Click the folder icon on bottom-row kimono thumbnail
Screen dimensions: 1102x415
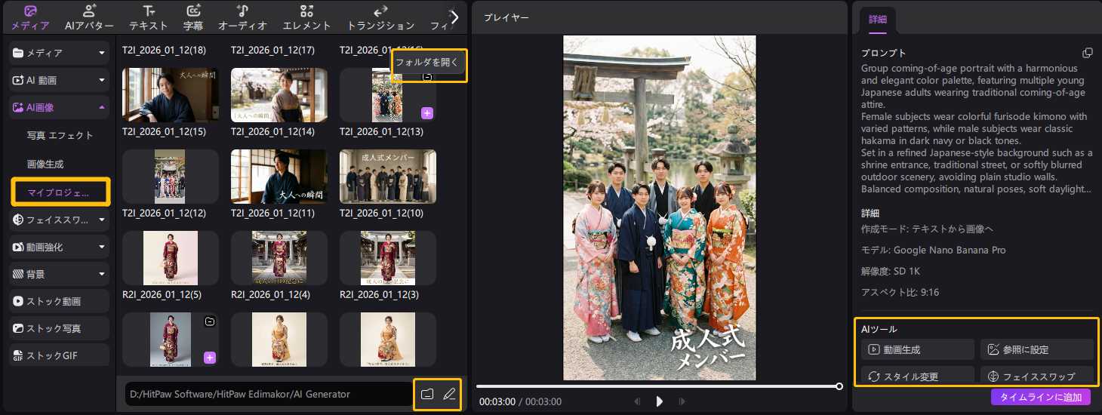(210, 321)
